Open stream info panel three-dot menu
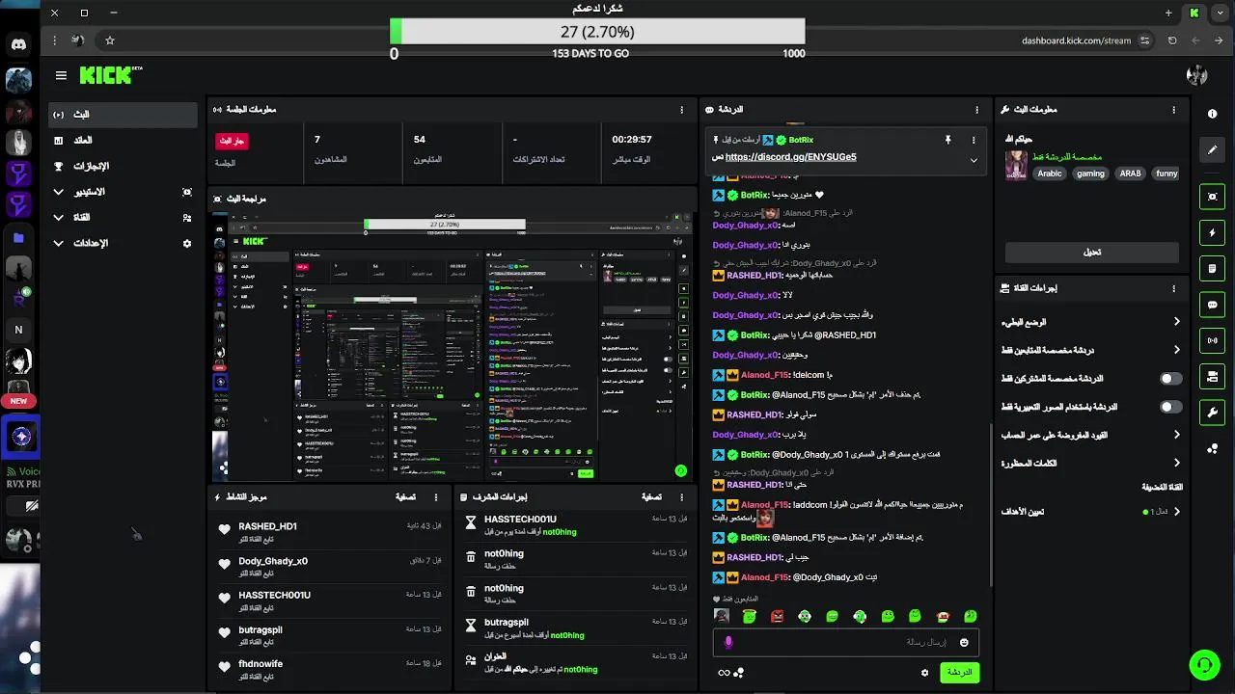This screenshot has width=1235, height=694. pyautogui.click(x=1174, y=109)
